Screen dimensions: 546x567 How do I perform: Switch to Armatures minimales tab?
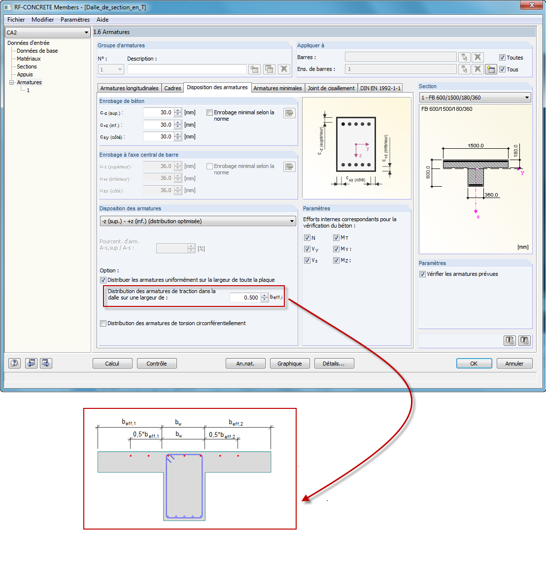click(x=277, y=88)
